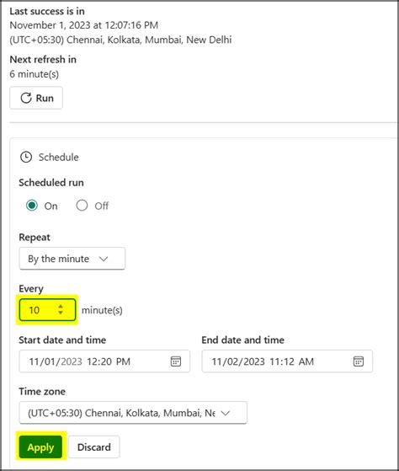The width and height of the screenshot is (399, 471).
Task: Click the 'Scheduled run' heading
Action: coord(51,183)
